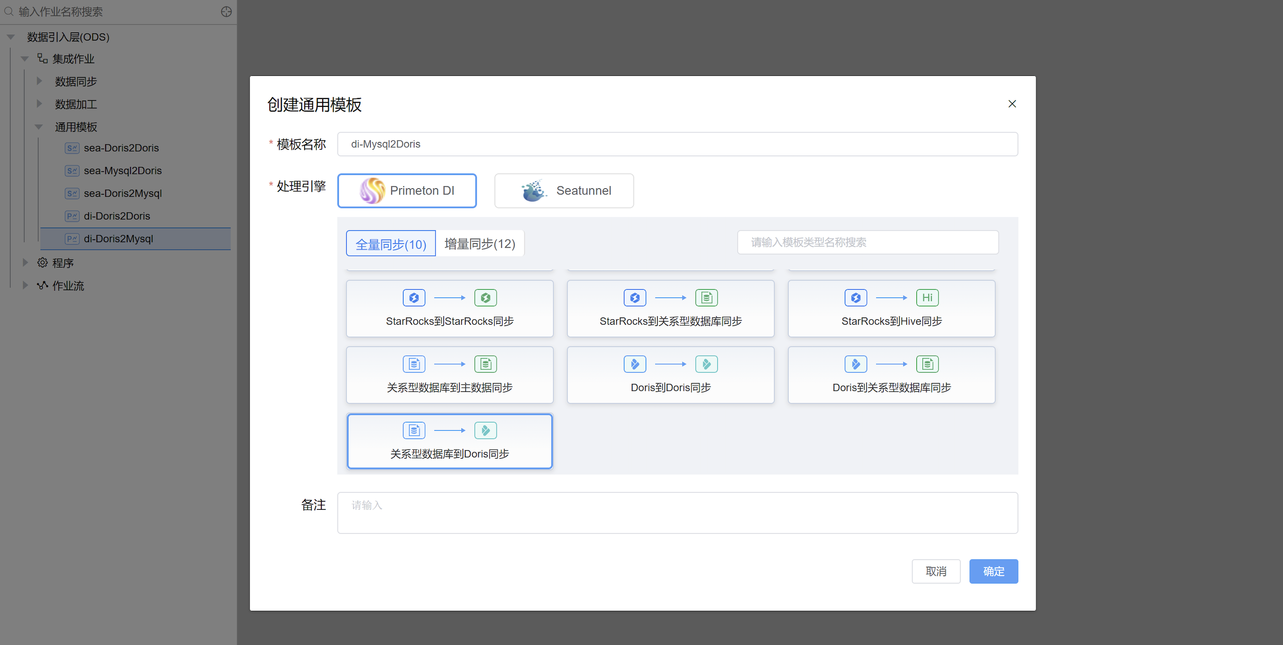Click the Primeton DI engine logo
Viewport: 1283px width, 645px height.
pos(373,190)
